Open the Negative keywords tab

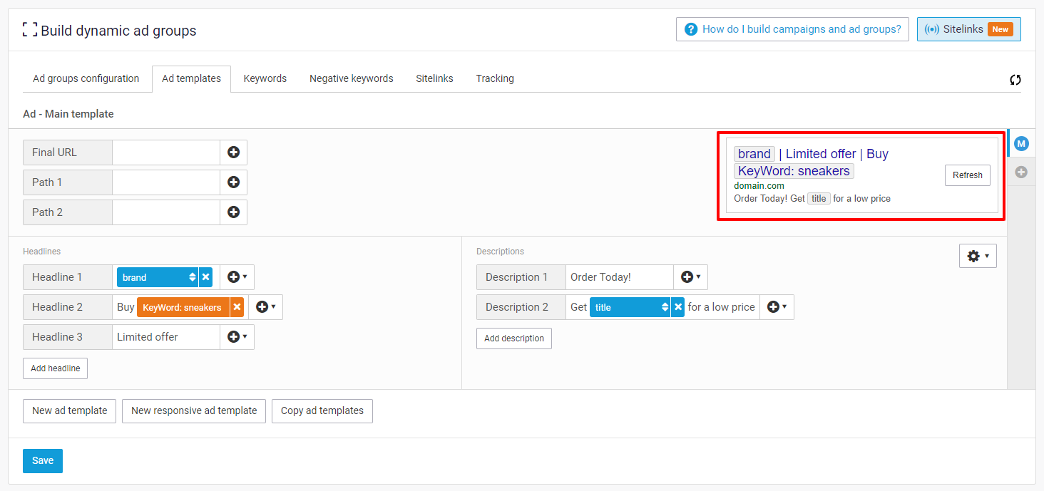coord(351,78)
